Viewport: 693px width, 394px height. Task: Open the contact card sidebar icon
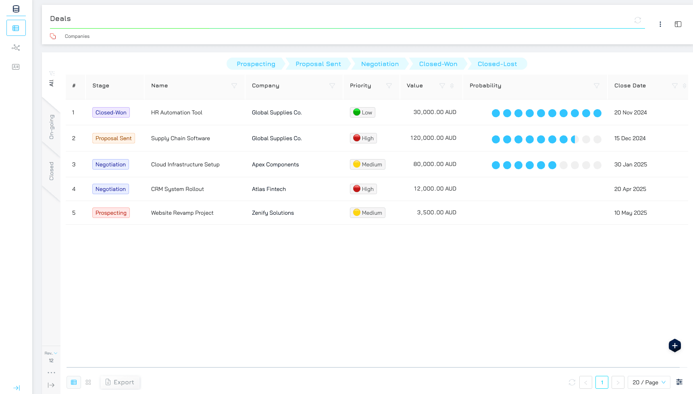coord(16,67)
